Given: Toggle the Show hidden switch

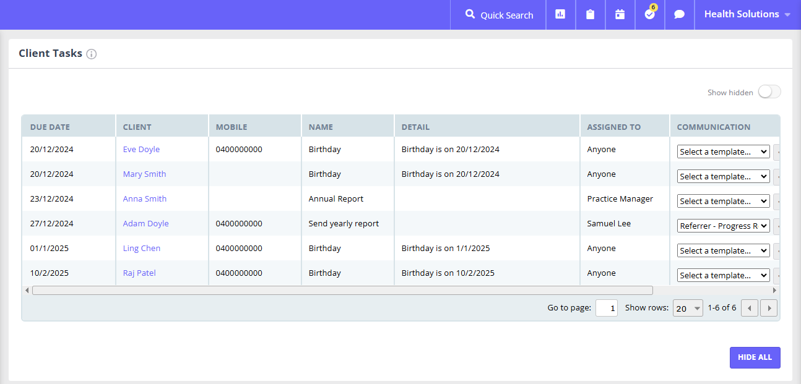Looking at the screenshot, I should (769, 92).
